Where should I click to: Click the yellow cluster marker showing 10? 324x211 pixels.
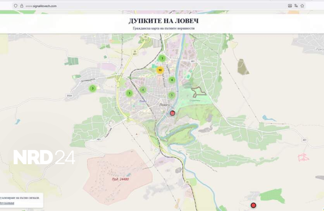160,70
